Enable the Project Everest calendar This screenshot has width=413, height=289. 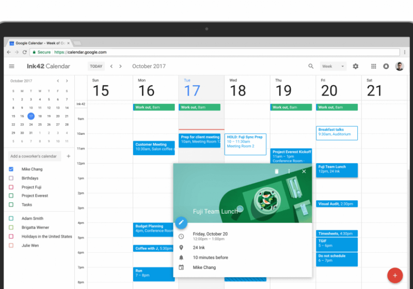[x=11, y=196]
